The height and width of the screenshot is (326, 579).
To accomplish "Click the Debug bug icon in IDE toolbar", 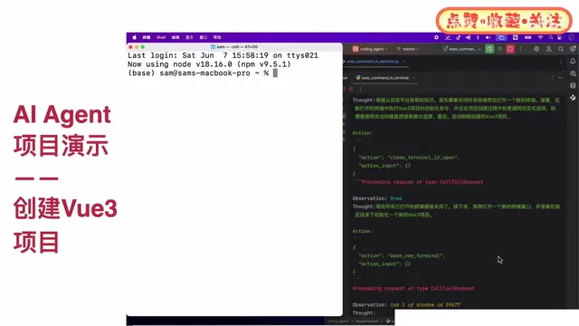I will [x=500, y=49].
